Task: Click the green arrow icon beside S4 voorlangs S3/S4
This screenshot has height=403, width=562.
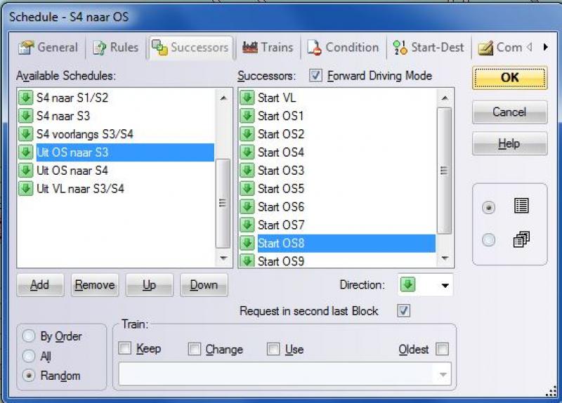Action: point(26,134)
